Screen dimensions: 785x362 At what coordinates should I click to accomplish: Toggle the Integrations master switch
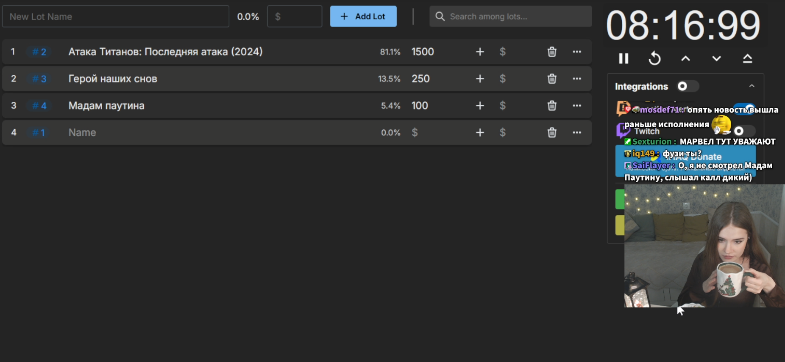coord(687,86)
